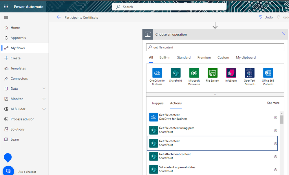This screenshot has height=175, width=289.
Task: Select My flows in sidebar
Action: coord(25,48)
